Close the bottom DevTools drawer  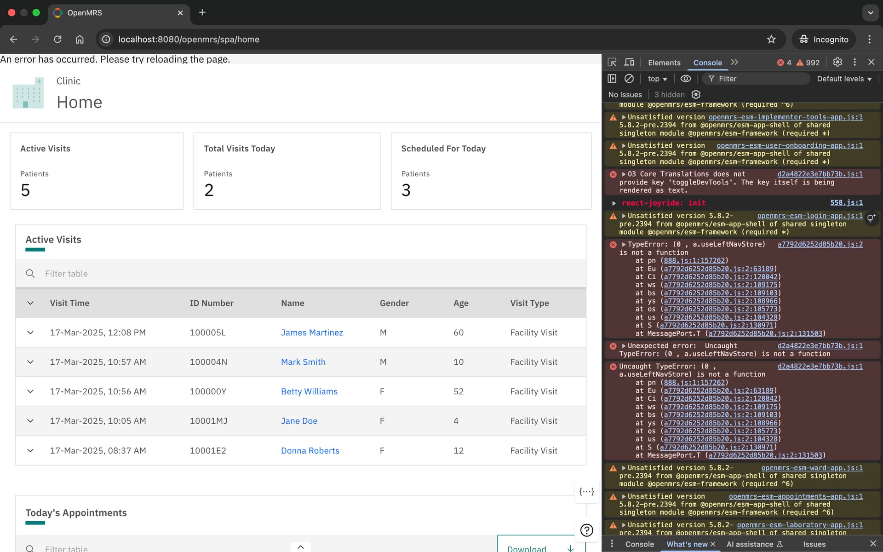coord(873,544)
